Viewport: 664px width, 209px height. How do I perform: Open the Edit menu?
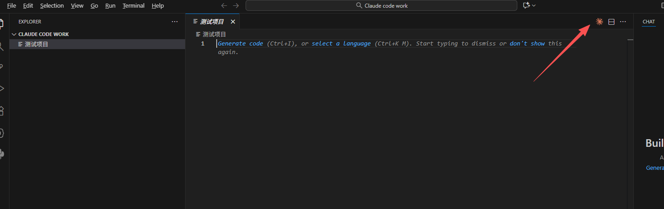pos(28,5)
